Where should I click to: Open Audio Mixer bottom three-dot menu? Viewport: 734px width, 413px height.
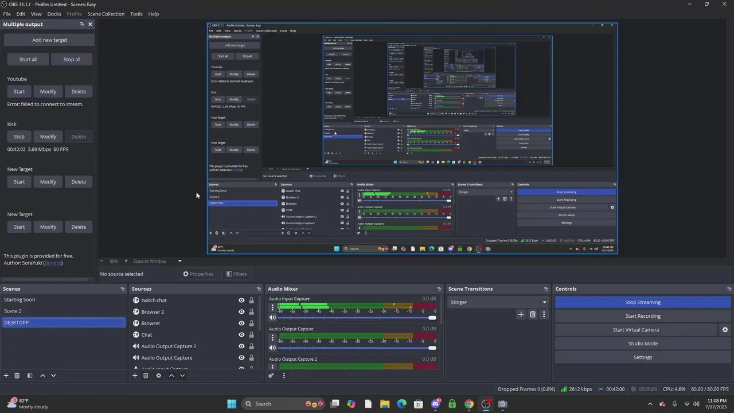pos(283,376)
